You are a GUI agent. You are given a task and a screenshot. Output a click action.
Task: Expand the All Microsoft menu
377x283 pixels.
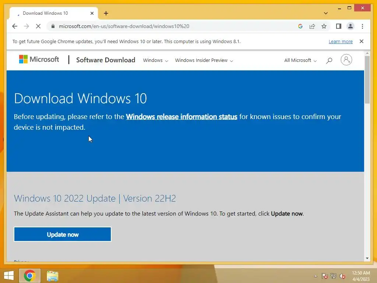(x=300, y=60)
